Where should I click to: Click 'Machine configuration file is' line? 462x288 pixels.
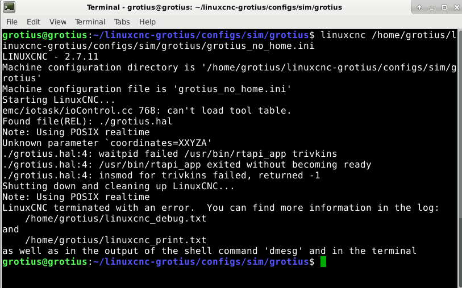(x=147, y=89)
